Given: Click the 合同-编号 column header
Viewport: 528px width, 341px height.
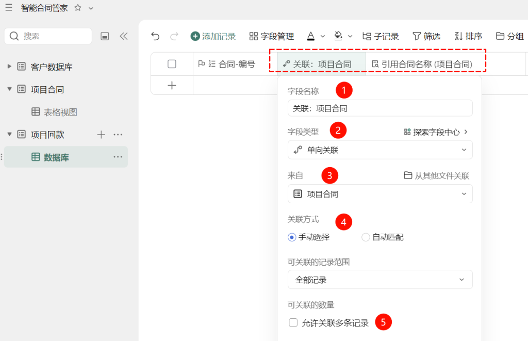Looking at the screenshot, I should pyautogui.click(x=235, y=63).
